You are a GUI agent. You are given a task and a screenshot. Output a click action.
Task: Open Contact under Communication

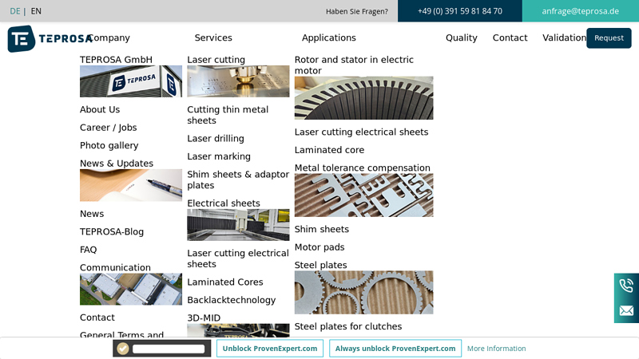[x=97, y=318]
